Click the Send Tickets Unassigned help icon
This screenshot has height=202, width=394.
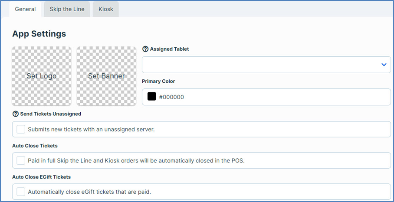(15, 114)
